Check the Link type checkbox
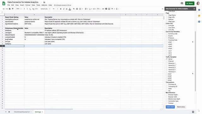Viewport: 202px width, 114px height. (167, 25)
